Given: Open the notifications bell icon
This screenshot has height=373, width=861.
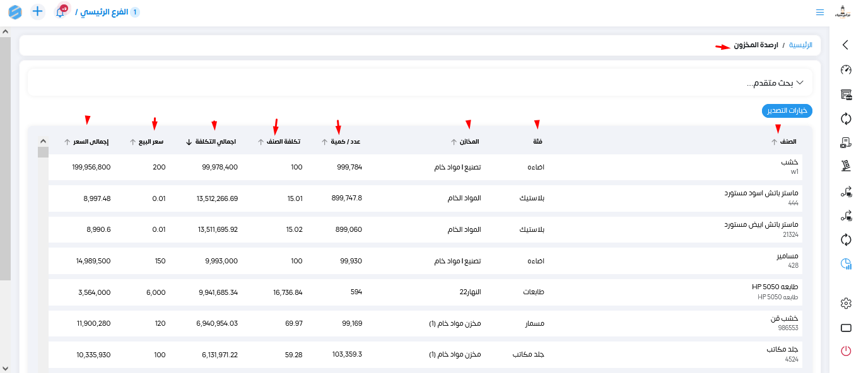Looking at the screenshot, I should (x=61, y=12).
